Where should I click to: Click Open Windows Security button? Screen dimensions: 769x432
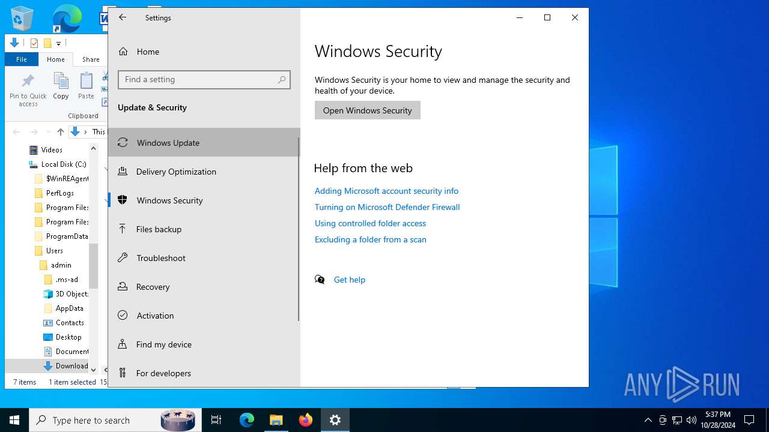(368, 110)
